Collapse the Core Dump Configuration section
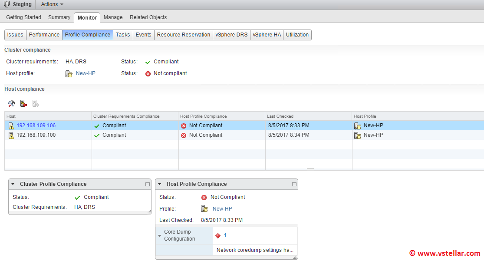484x261 pixels. tap(160, 236)
